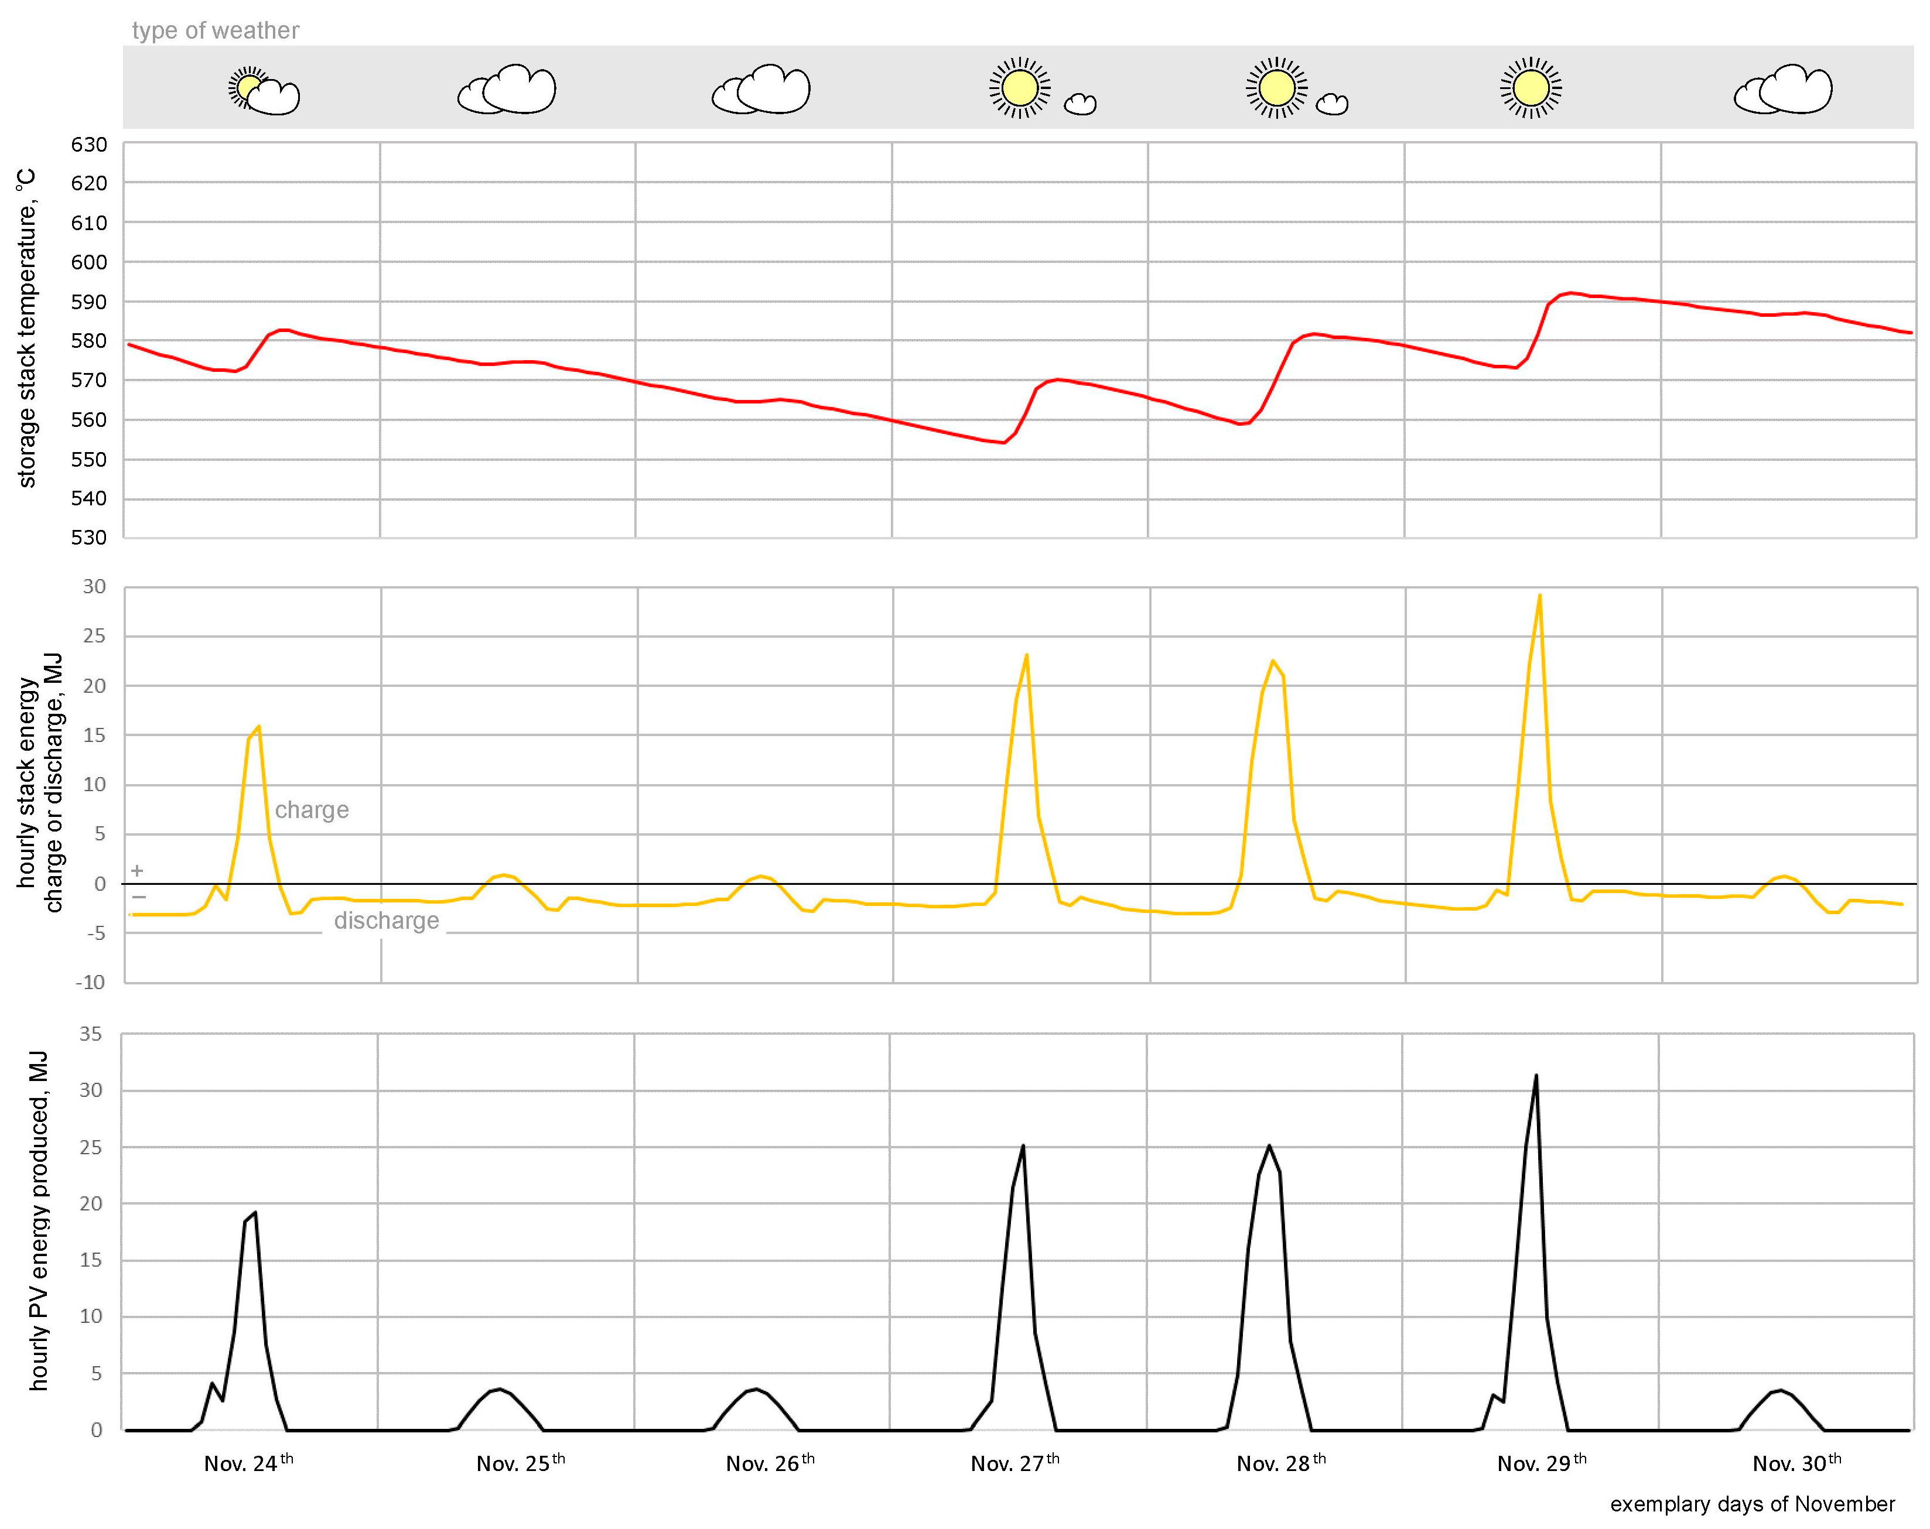Click the 'hourly stack energy charge or discharge' axis title
The width and height of the screenshot is (1930, 1529).
point(39,782)
